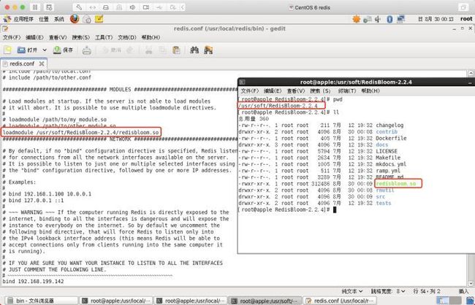Click the print icon in gedit toolbar
This screenshot has width=475, height=305.
click(87, 50)
